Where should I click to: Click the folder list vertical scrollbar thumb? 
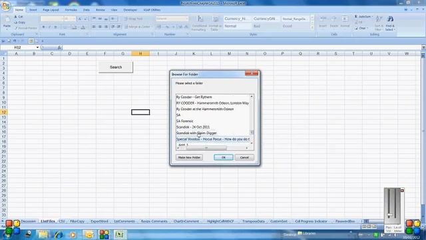click(252, 132)
